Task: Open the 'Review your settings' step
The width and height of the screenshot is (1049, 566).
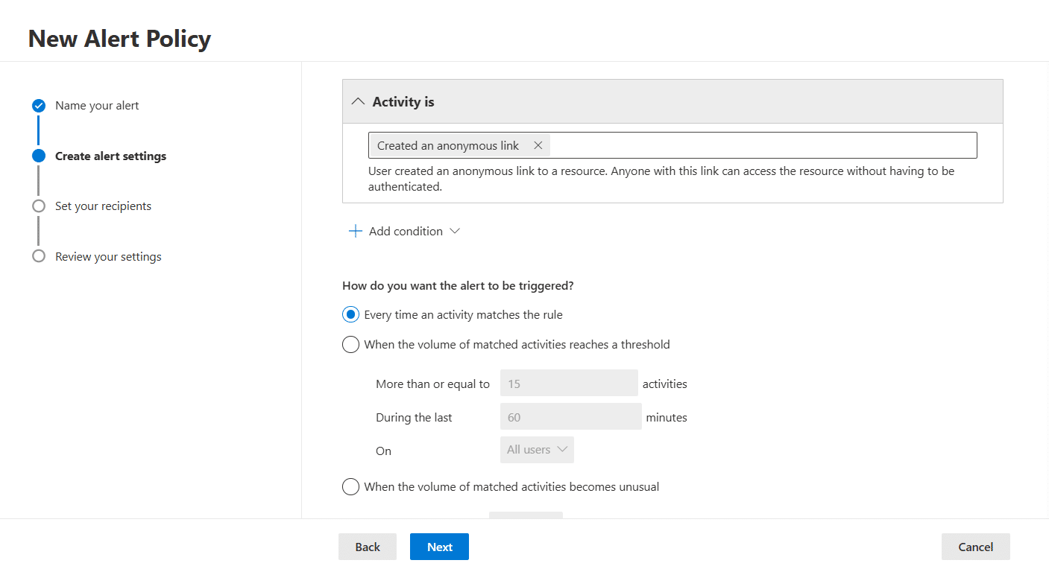Action: pos(108,257)
